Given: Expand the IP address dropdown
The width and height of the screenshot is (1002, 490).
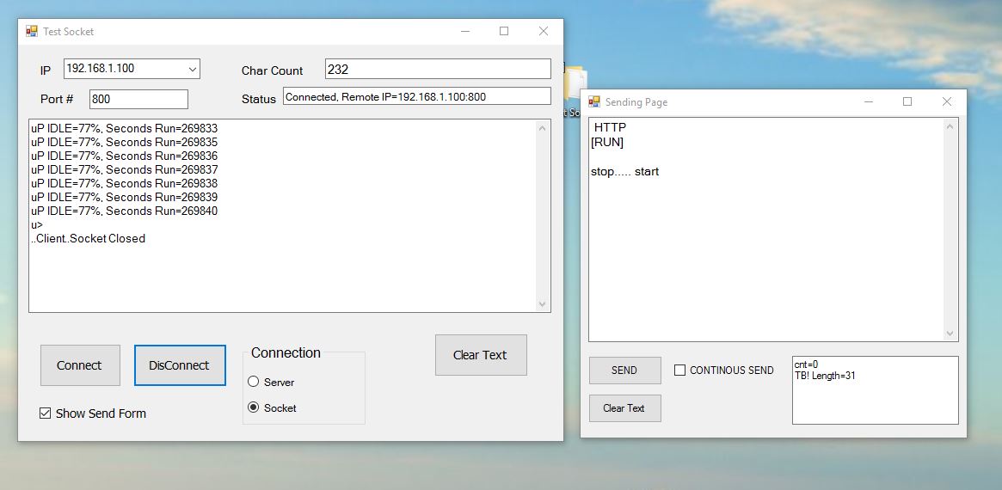Looking at the screenshot, I should click(x=191, y=69).
